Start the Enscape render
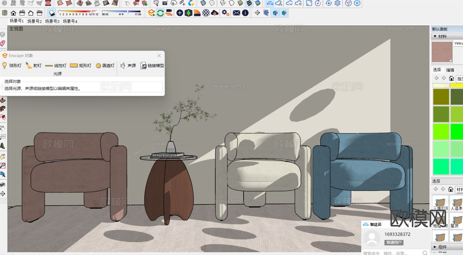 [151, 13]
